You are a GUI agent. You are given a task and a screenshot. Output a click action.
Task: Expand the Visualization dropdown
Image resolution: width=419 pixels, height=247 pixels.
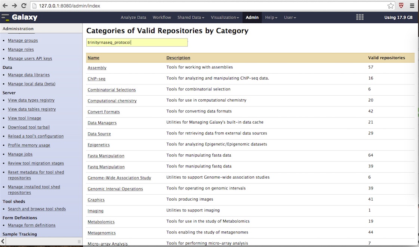[x=225, y=17]
